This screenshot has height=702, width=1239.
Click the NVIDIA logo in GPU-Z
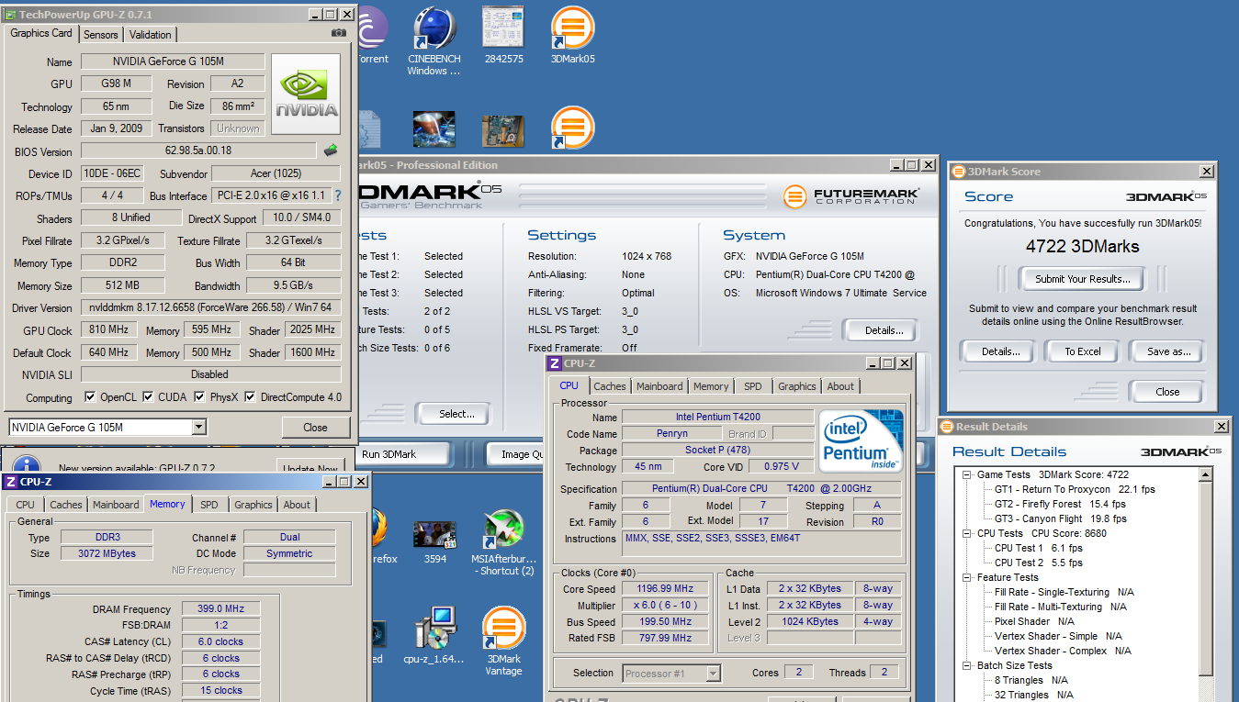306,95
